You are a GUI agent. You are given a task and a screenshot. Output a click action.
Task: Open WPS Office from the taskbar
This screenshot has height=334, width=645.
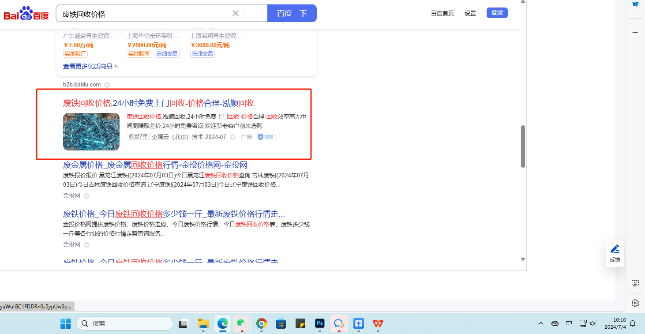coord(378,323)
